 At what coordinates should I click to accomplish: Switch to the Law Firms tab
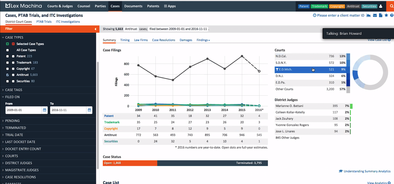(x=141, y=40)
